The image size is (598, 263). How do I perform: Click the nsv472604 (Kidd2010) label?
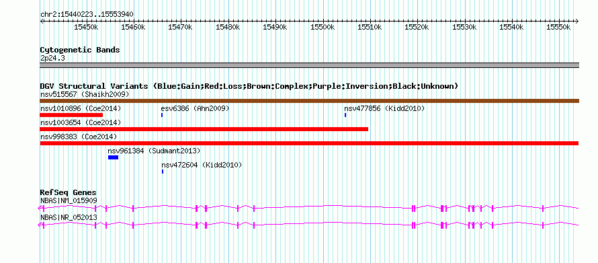(x=202, y=165)
